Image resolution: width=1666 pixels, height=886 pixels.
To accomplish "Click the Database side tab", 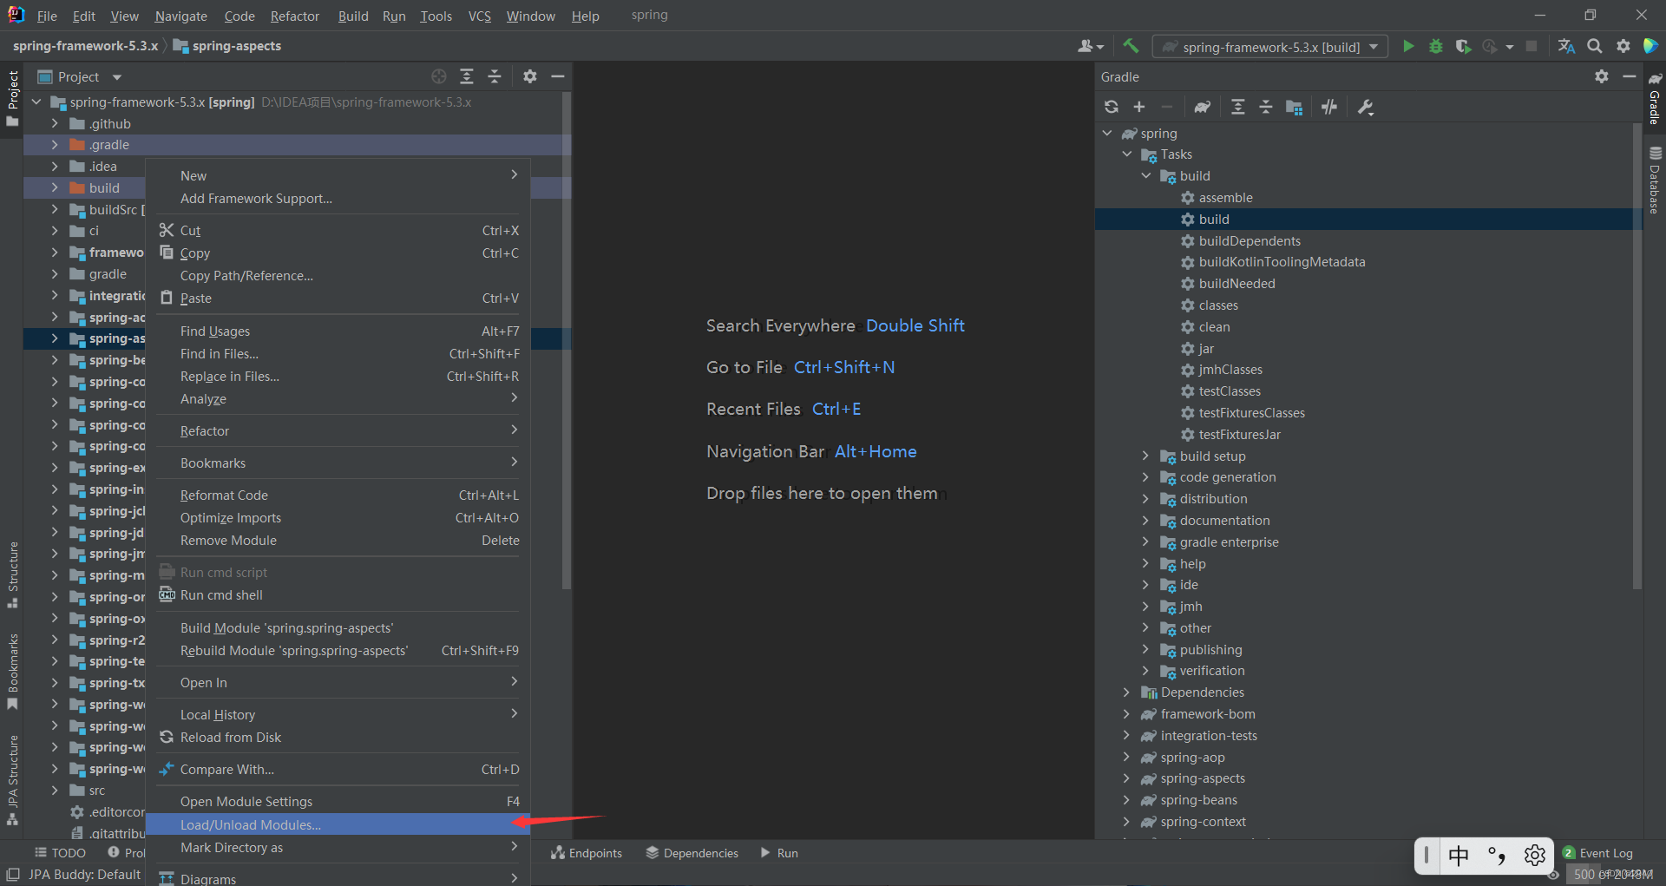I will (x=1655, y=180).
